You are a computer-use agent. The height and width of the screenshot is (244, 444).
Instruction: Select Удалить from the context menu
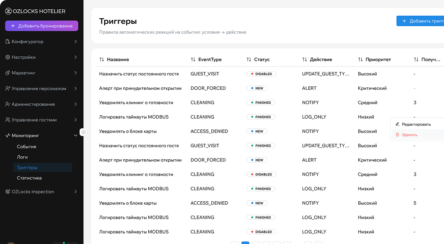(409, 135)
